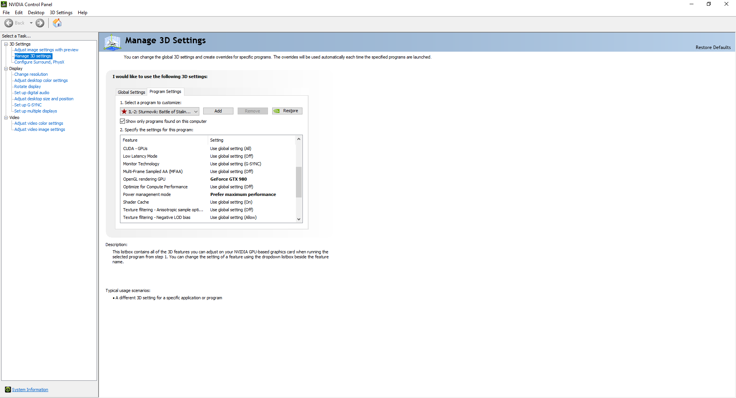
Task: Click the settings list scrollbar thumb
Action: (x=299, y=182)
